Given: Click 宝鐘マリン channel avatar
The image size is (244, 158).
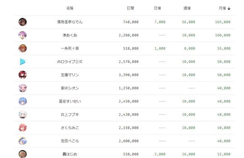Looking at the screenshot, I should click(x=22, y=75).
